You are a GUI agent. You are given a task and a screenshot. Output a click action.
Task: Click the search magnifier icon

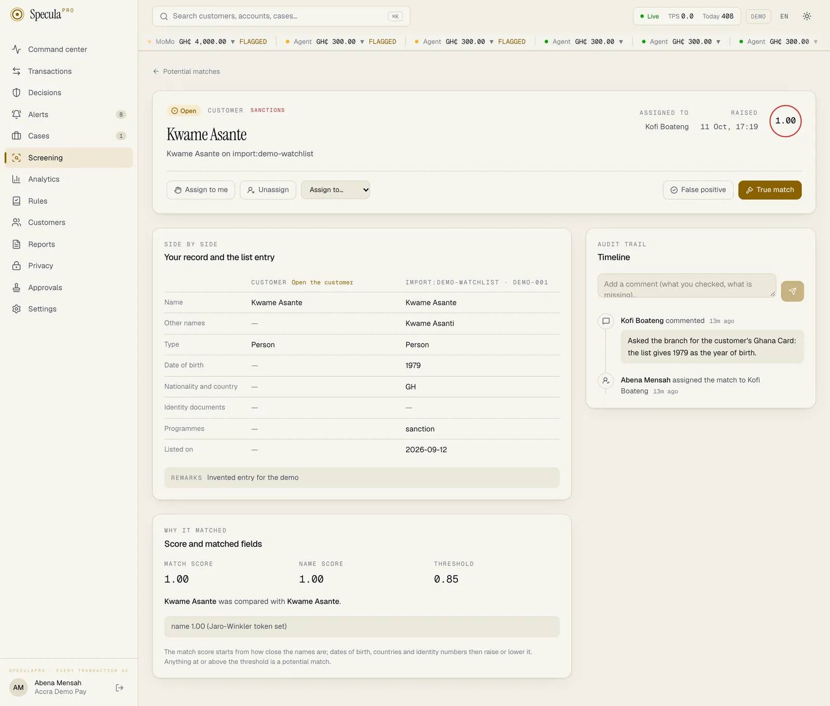164,16
